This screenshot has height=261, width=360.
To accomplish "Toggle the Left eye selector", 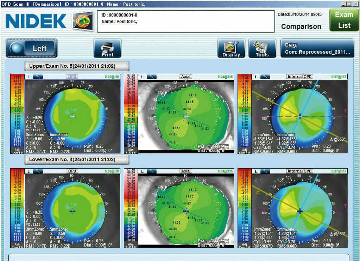I will click(32, 48).
